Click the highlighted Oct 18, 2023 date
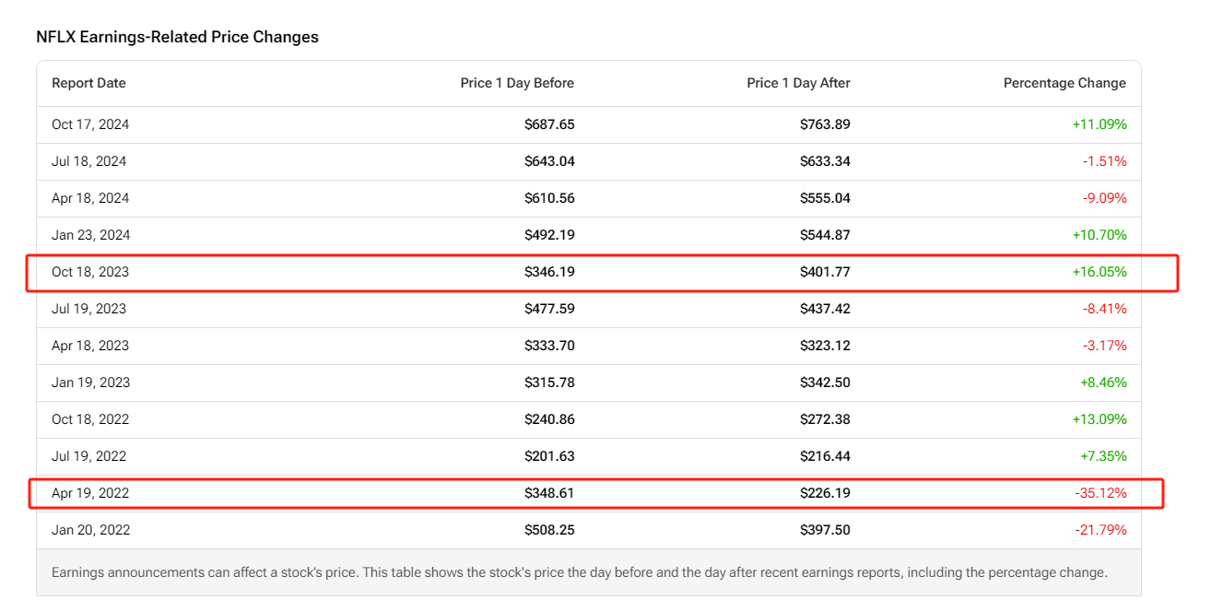Image resolution: width=1223 pixels, height=612 pixels. (x=90, y=272)
